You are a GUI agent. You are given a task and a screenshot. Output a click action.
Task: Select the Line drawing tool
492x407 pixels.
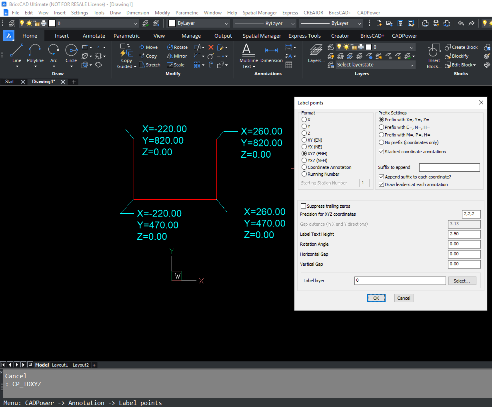click(16, 54)
